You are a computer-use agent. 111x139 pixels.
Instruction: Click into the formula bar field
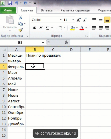(x=90, y=42)
